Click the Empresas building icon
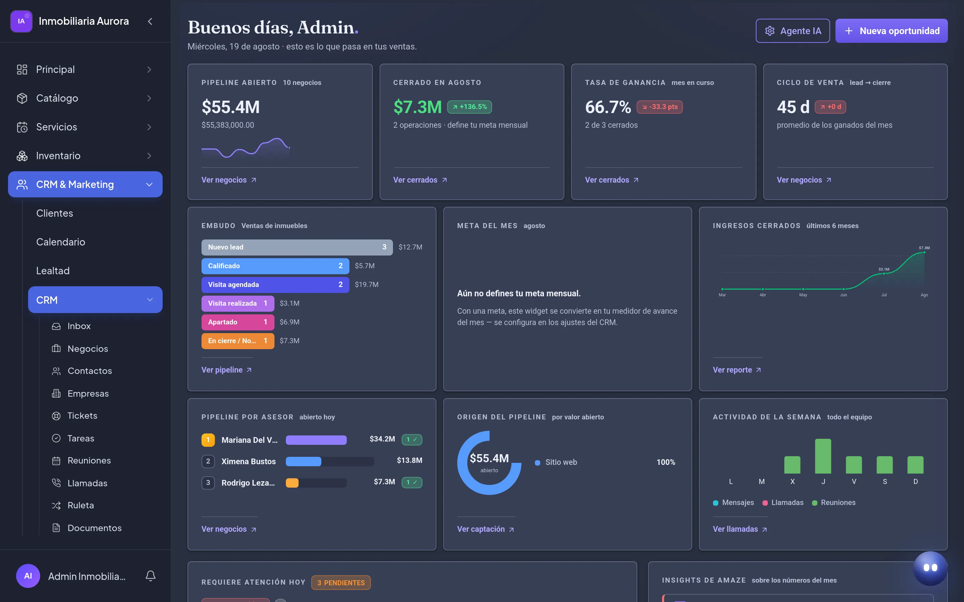The width and height of the screenshot is (964, 602). pyautogui.click(x=56, y=393)
